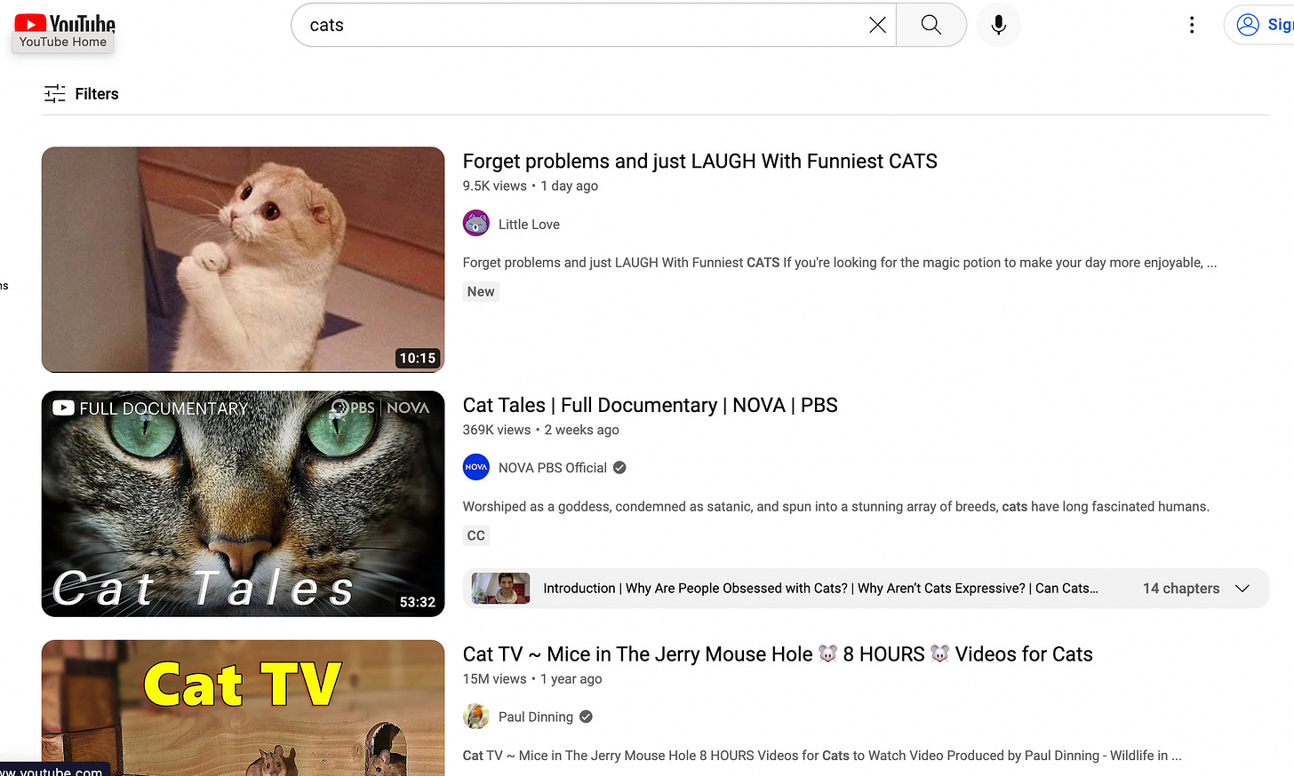The image size is (1294, 776).
Task: Click the chapter list text starting Introduction
Action: click(820, 589)
